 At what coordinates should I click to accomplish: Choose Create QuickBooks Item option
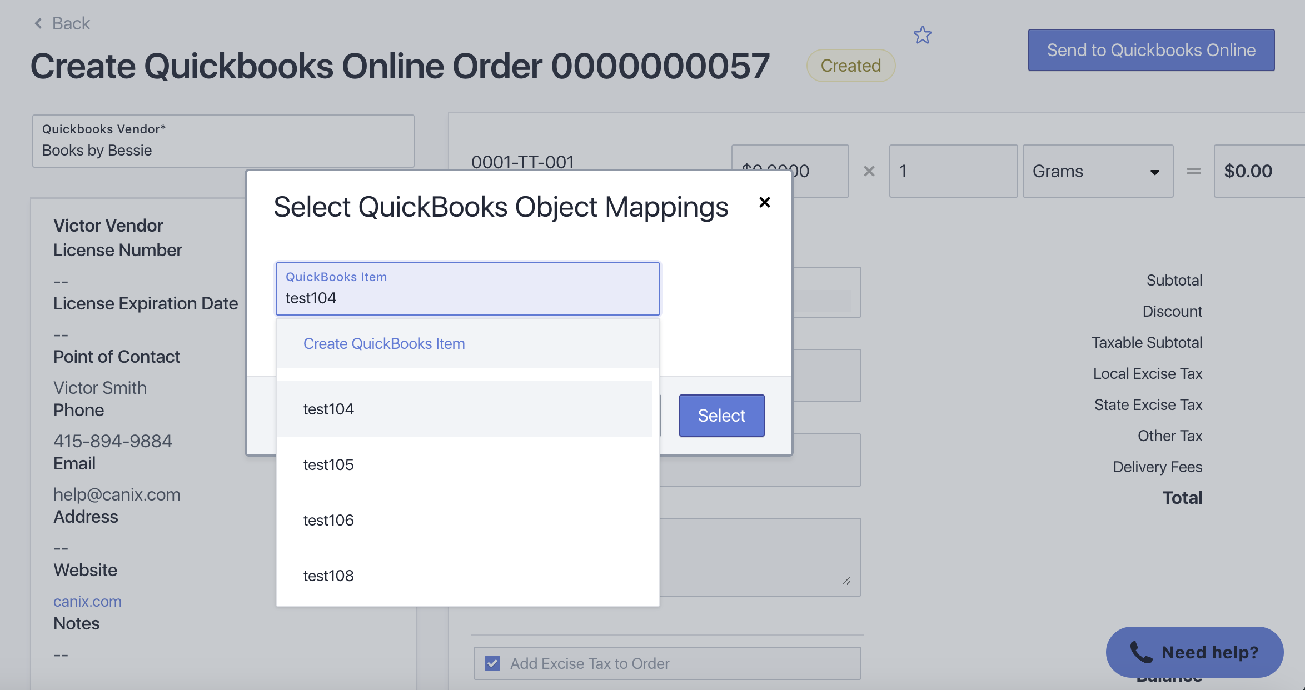pyautogui.click(x=384, y=344)
